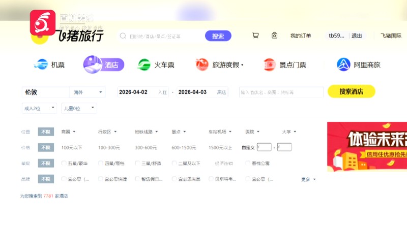Open the shopping cart icon

255,35
